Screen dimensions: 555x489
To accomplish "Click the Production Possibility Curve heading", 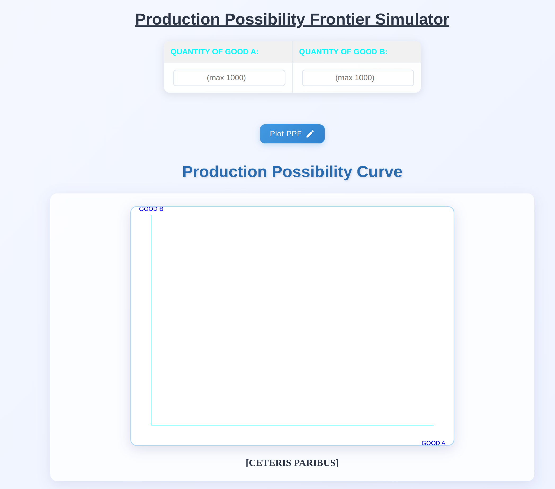I will [x=292, y=172].
